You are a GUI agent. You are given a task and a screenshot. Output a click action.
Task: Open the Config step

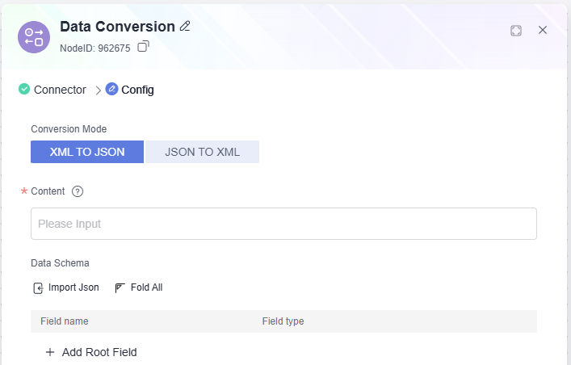[x=137, y=90]
